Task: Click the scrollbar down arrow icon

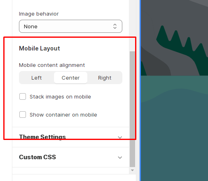Action: [132, 170]
